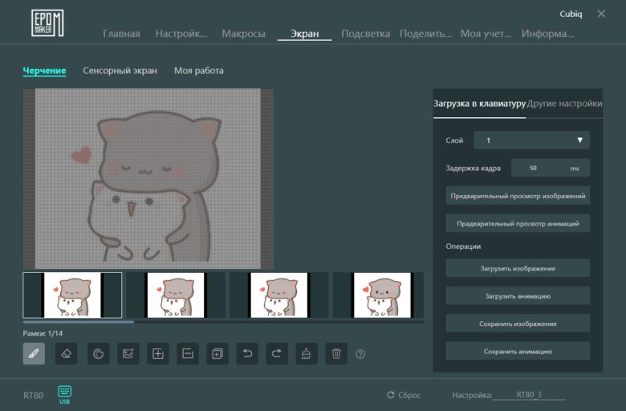The width and height of the screenshot is (626, 411).
Task: Click the Задержка кадра value field
Action: point(550,168)
